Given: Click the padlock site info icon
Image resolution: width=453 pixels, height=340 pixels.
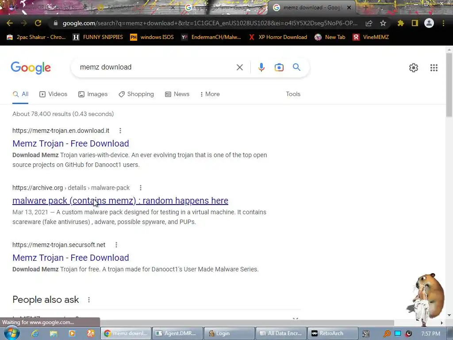Looking at the screenshot, I should click(x=56, y=23).
